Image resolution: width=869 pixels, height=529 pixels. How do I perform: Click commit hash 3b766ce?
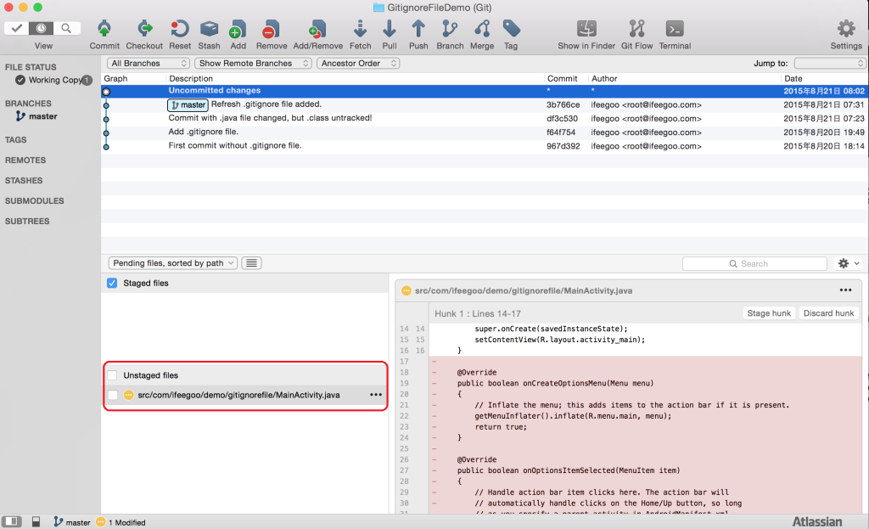563,104
